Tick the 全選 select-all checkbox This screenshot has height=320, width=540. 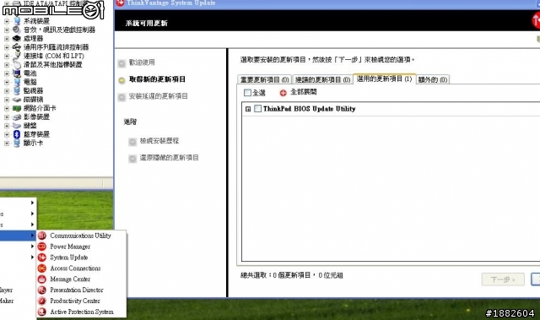[x=247, y=93]
